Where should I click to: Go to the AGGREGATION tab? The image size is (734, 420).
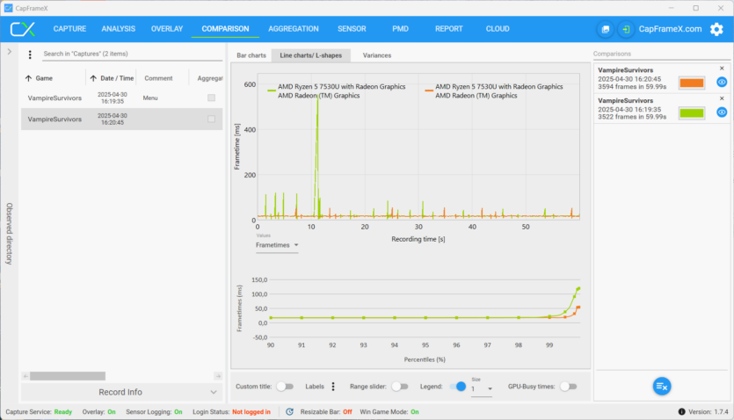tap(294, 29)
